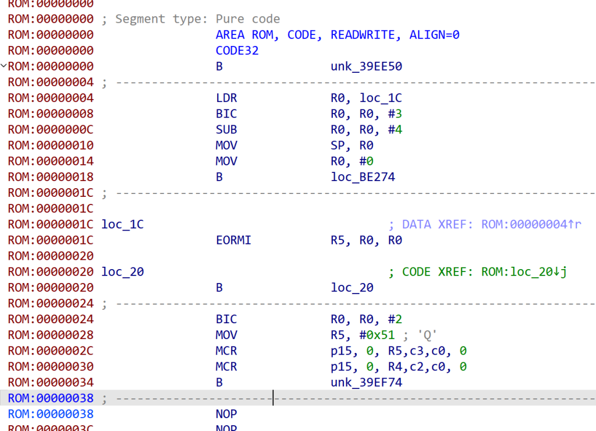Click the 'Segment type: Pure code' comment
The image size is (596, 431).
197,19
